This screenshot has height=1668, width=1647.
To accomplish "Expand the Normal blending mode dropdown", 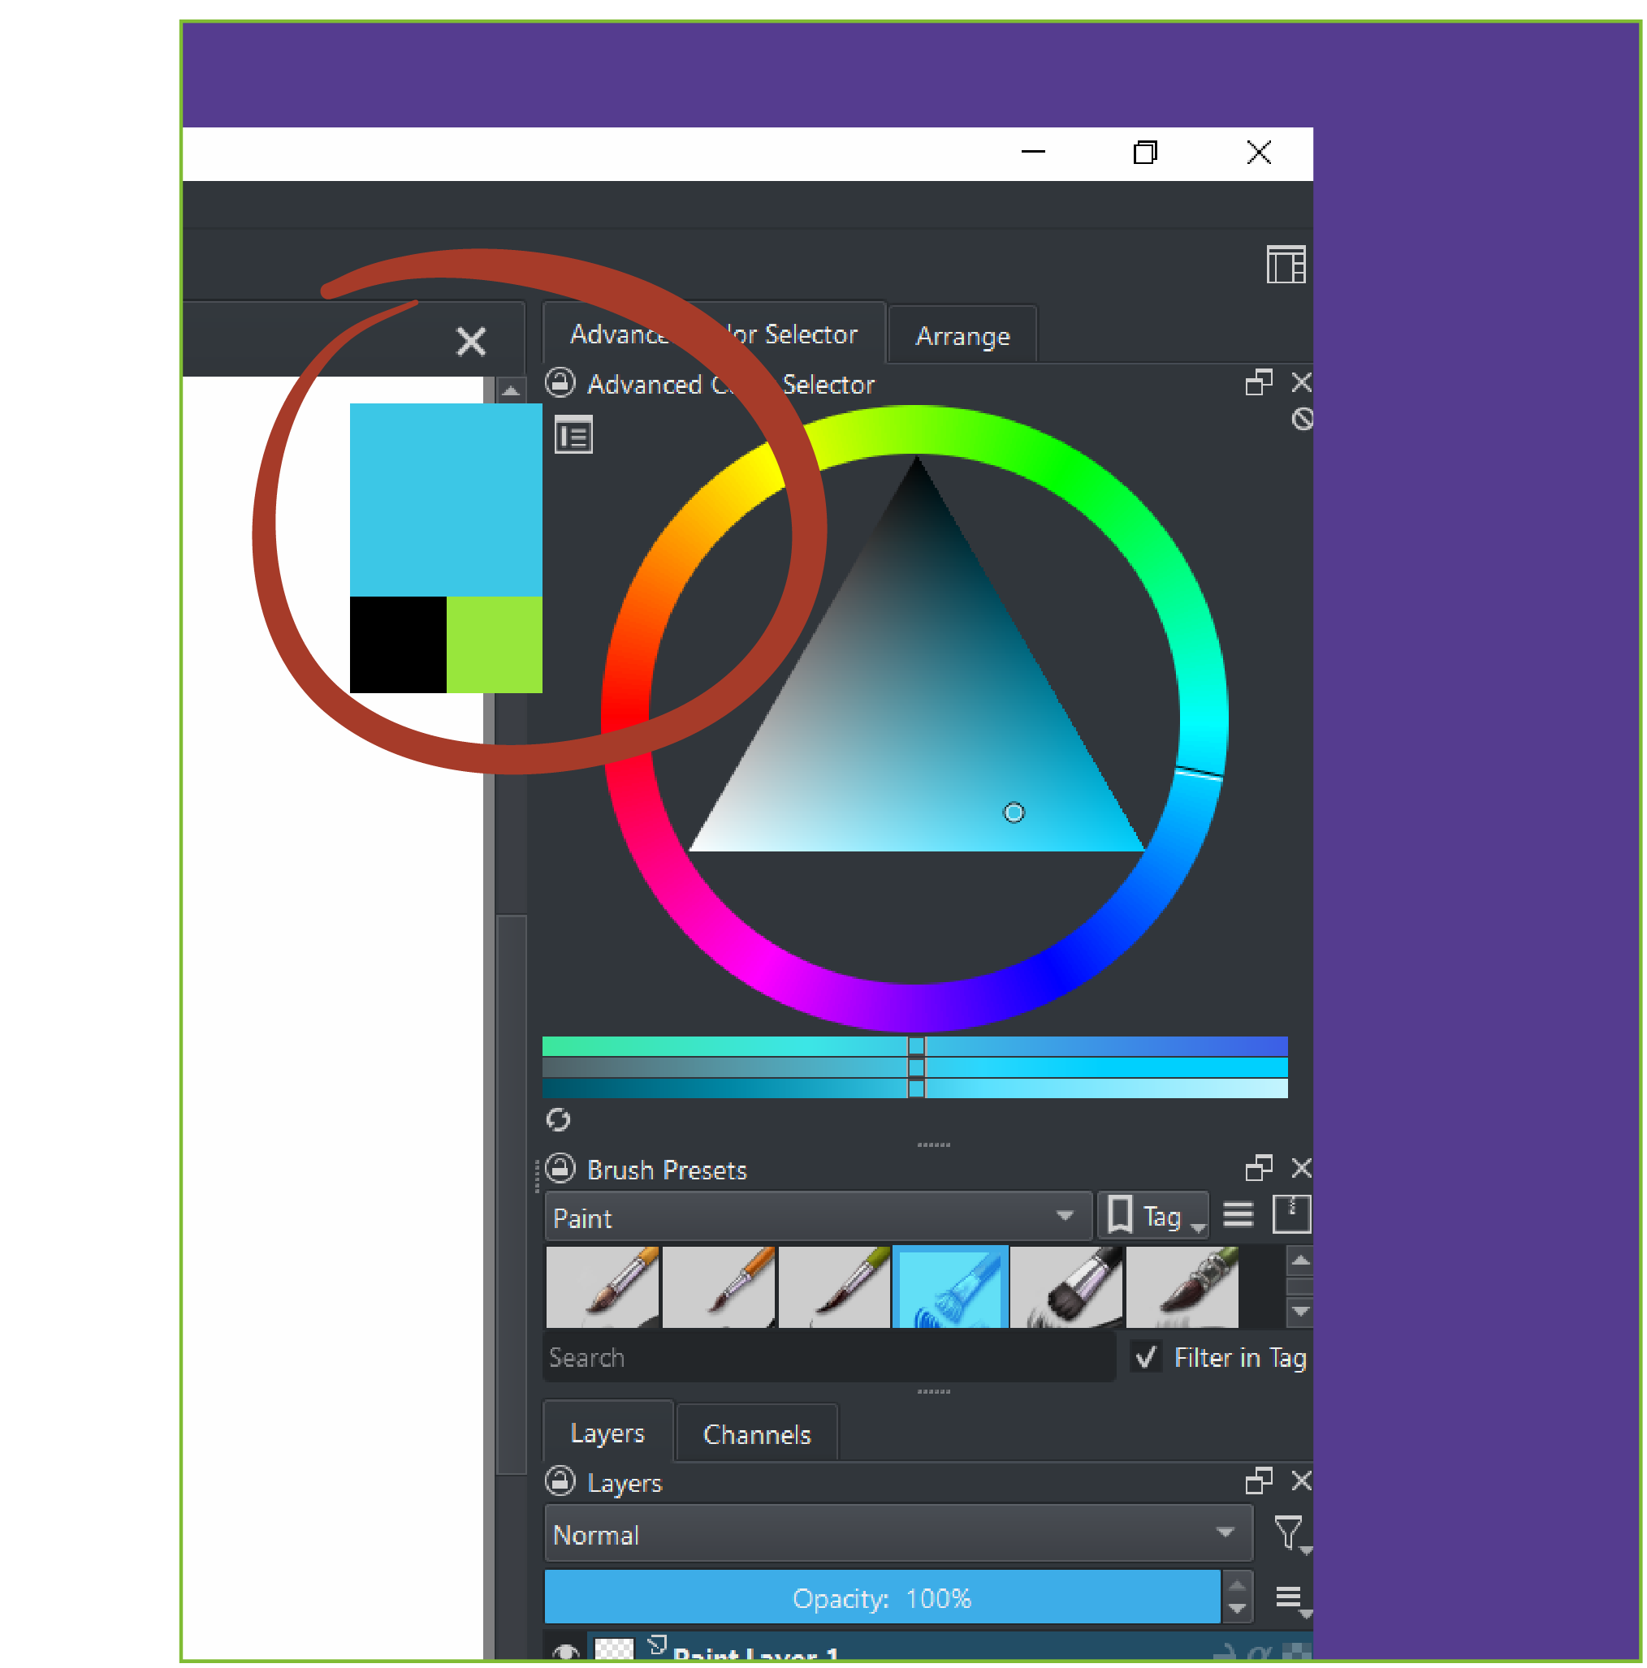I will point(897,1534).
